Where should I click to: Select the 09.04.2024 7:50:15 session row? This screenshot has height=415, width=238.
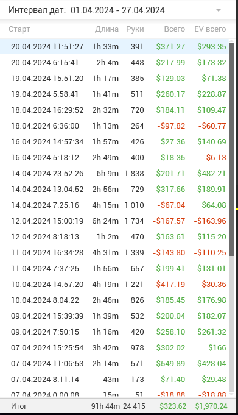[x=114, y=332]
